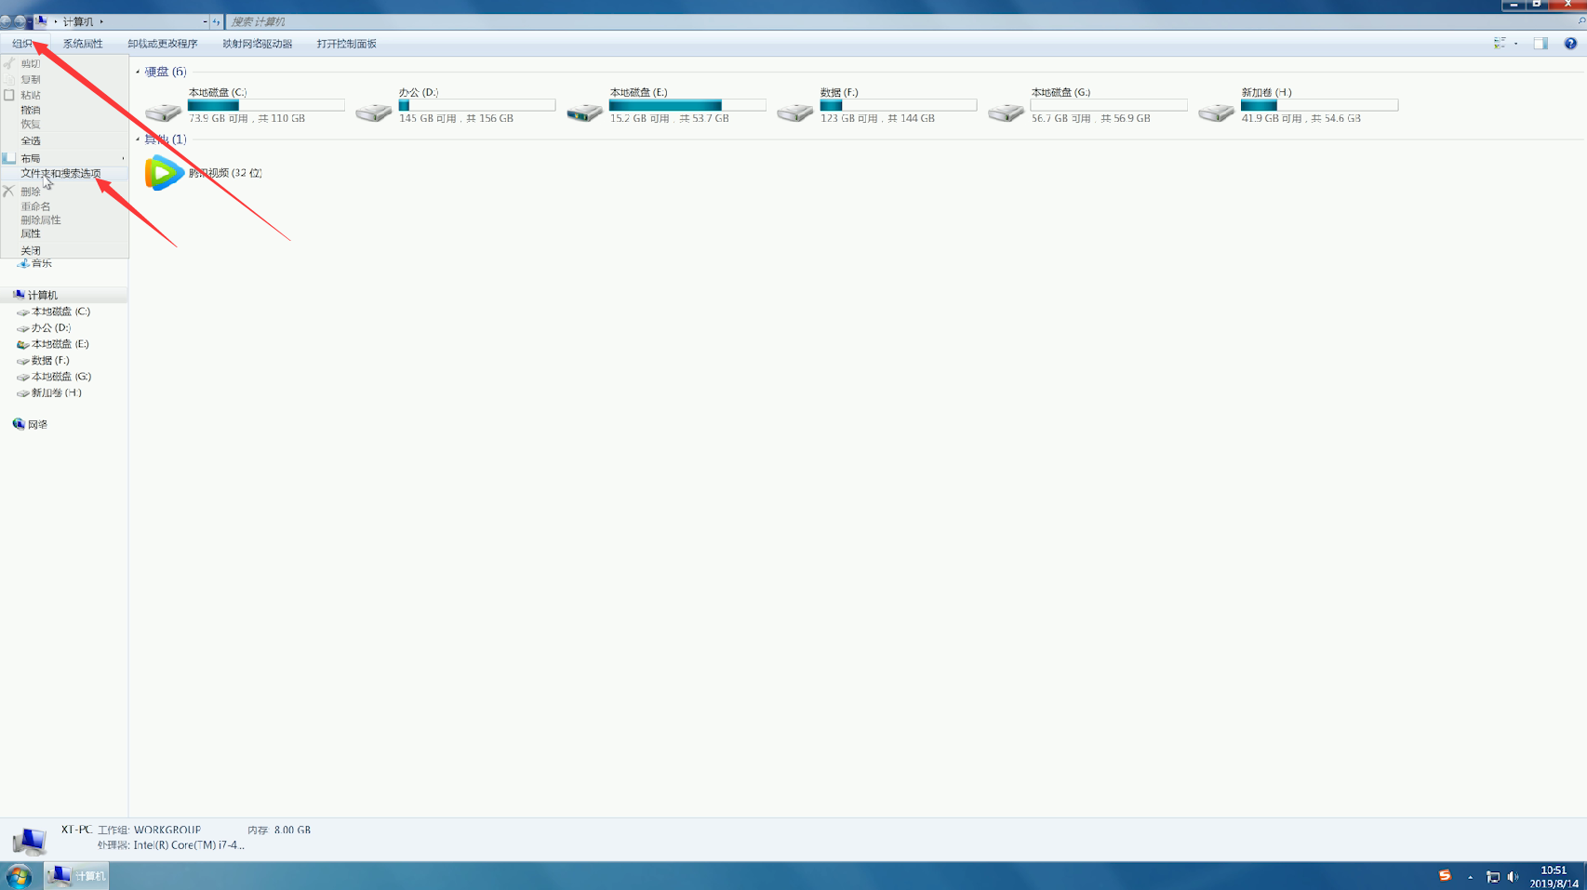Open the view options dropdown arrow
The height and width of the screenshot is (890, 1587).
click(1515, 44)
